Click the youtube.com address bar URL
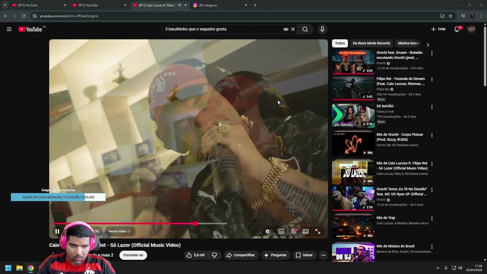Viewport: 487px width, 274px height. click(x=69, y=16)
